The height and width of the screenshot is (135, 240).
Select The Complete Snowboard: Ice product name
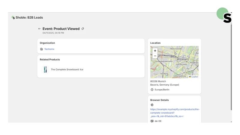click(x=67, y=70)
